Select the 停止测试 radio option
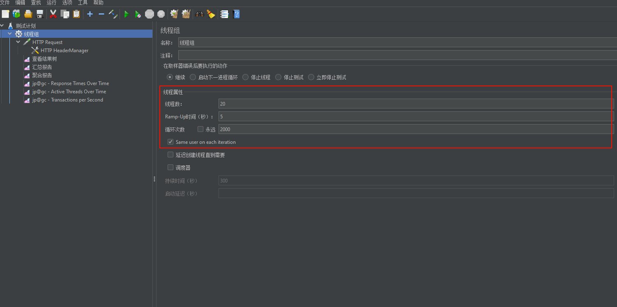617x307 pixels. [278, 77]
